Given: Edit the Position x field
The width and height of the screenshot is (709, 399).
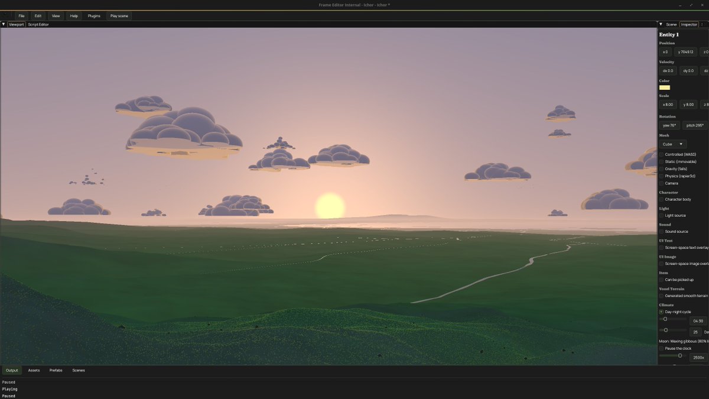Looking at the screenshot, I should [665, 52].
